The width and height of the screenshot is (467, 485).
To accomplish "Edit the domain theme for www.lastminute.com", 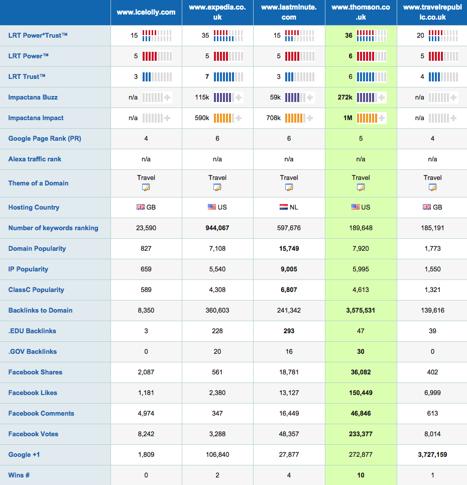I will (x=289, y=187).
